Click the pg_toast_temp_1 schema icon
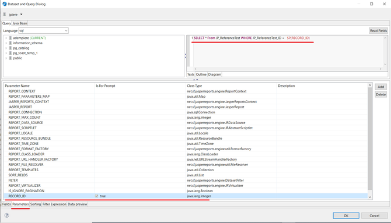This screenshot has height=223, width=391. click(11, 53)
